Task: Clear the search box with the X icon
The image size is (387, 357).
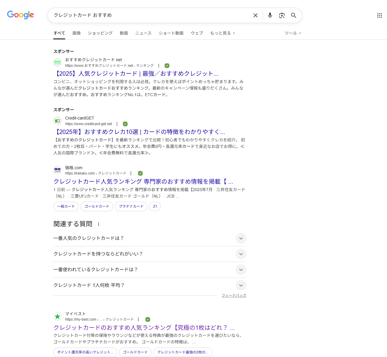Action: (256, 15)
